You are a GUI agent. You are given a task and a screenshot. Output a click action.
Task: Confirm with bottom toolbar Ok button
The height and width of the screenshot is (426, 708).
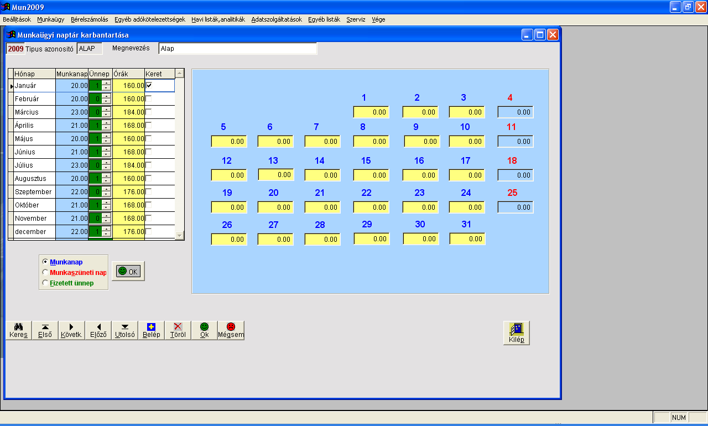tap(204, 330)
